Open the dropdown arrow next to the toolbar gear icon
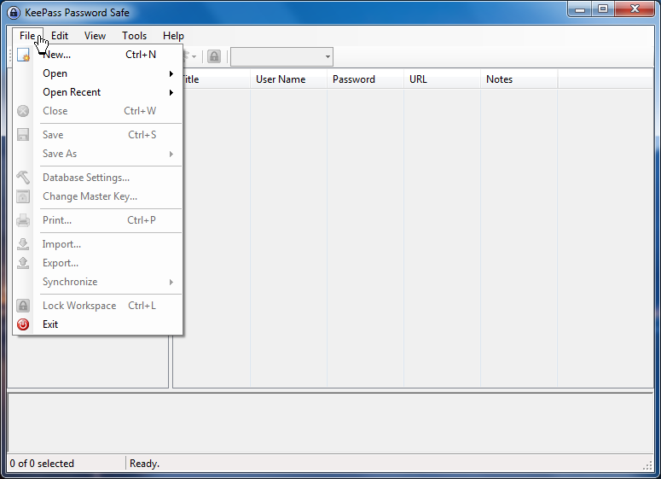Image resolution: width=661 pixels, height=479 pixels. click(194, 56)
